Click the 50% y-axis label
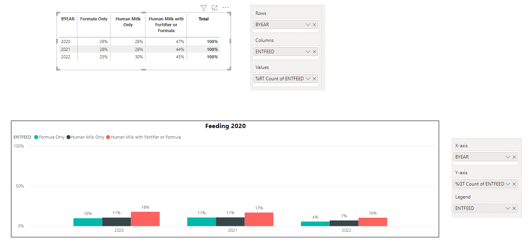 tap(20, 186)
